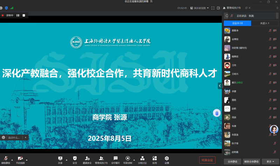Screen dimensions: 280x166
Task: Open the 演讲者视图 view dropdown
Action: [199, 8]
